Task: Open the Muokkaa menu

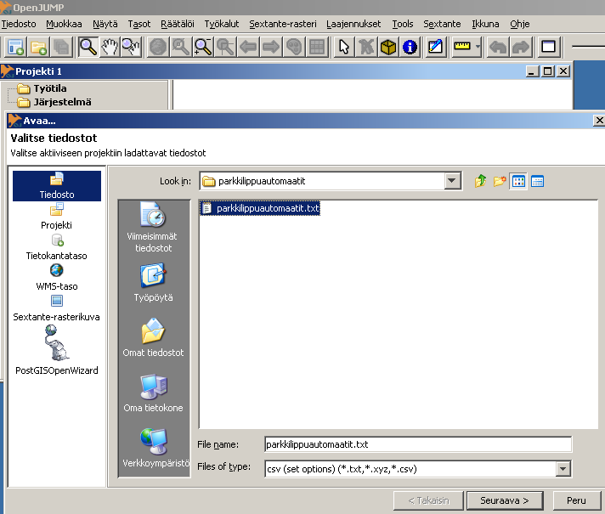Action: coord(64,24)
